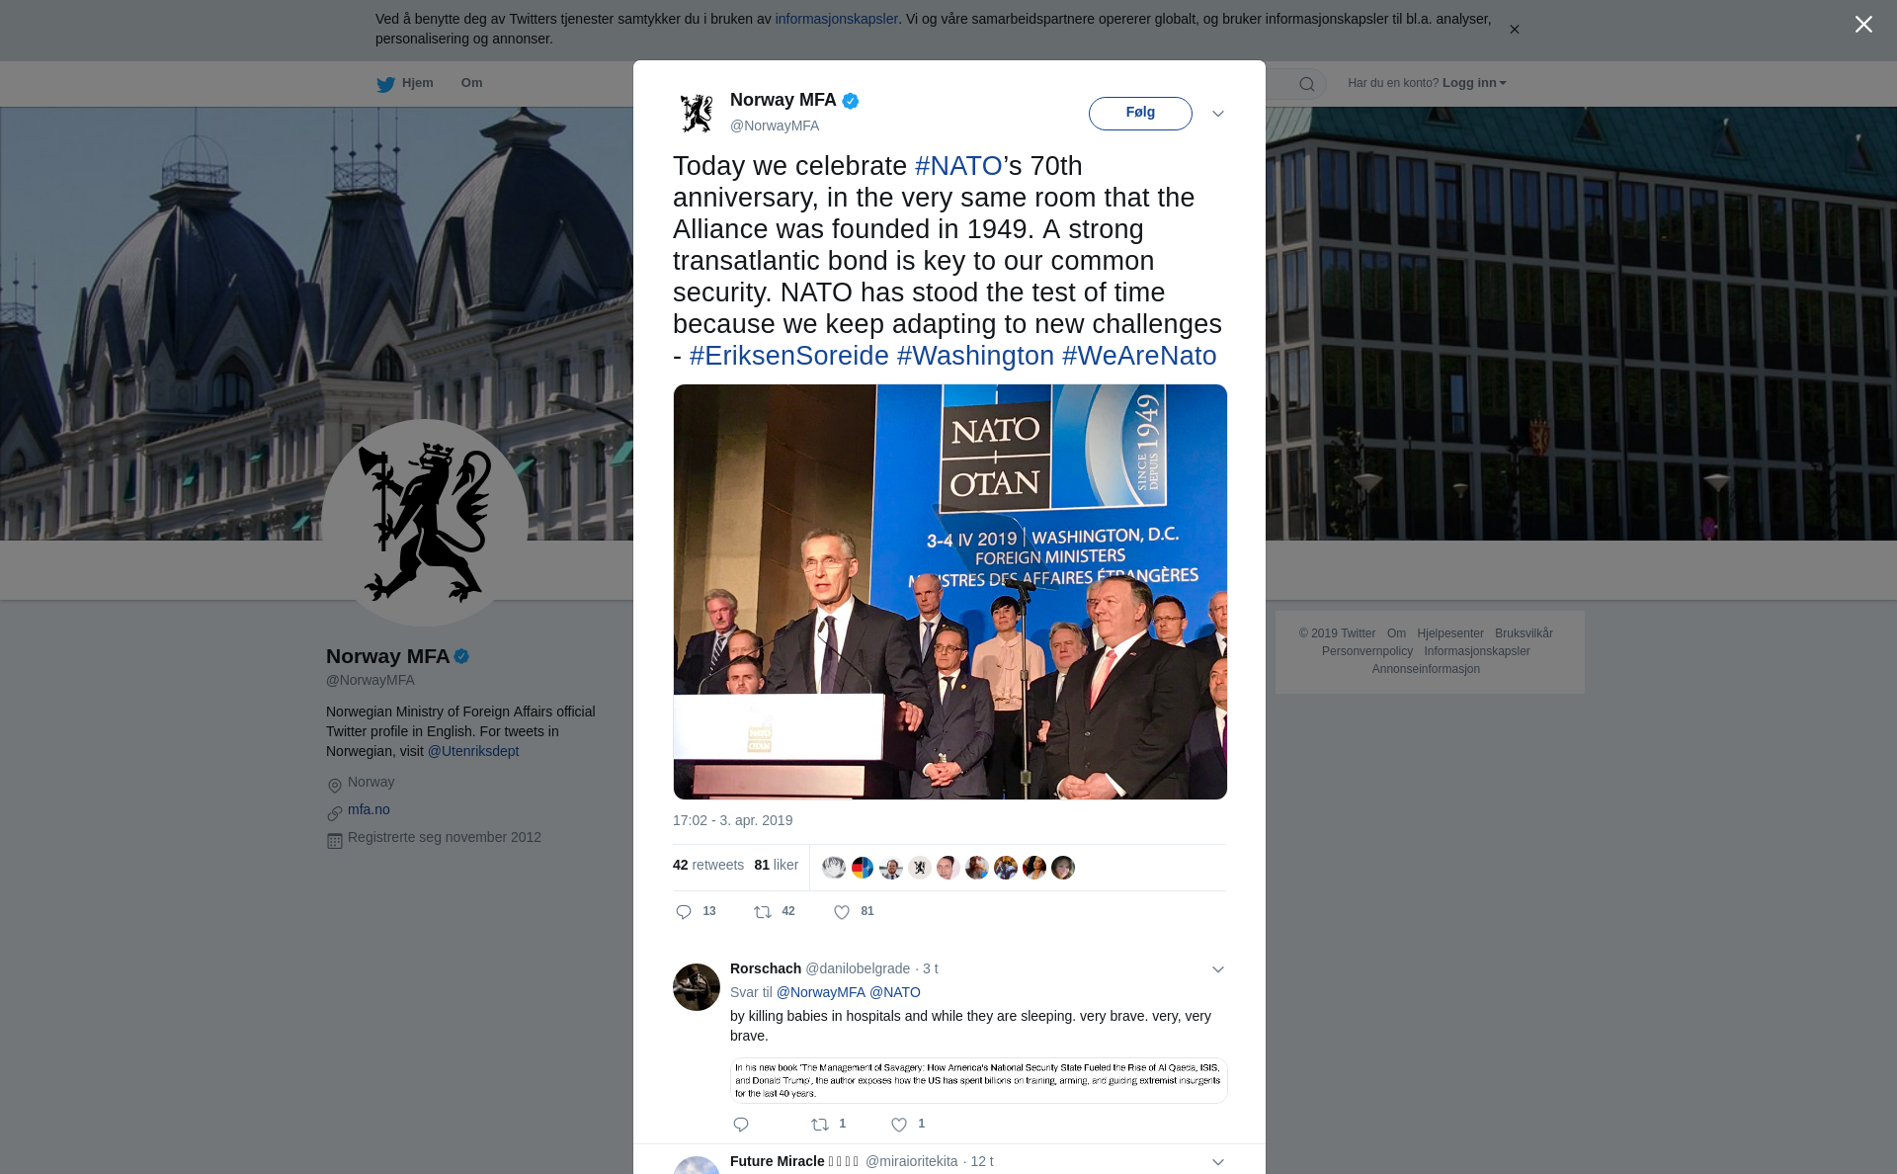This screenshot has height=1174, width=1897.
Task: Reply to Rorschach's comment
Action: [741, 1125]
